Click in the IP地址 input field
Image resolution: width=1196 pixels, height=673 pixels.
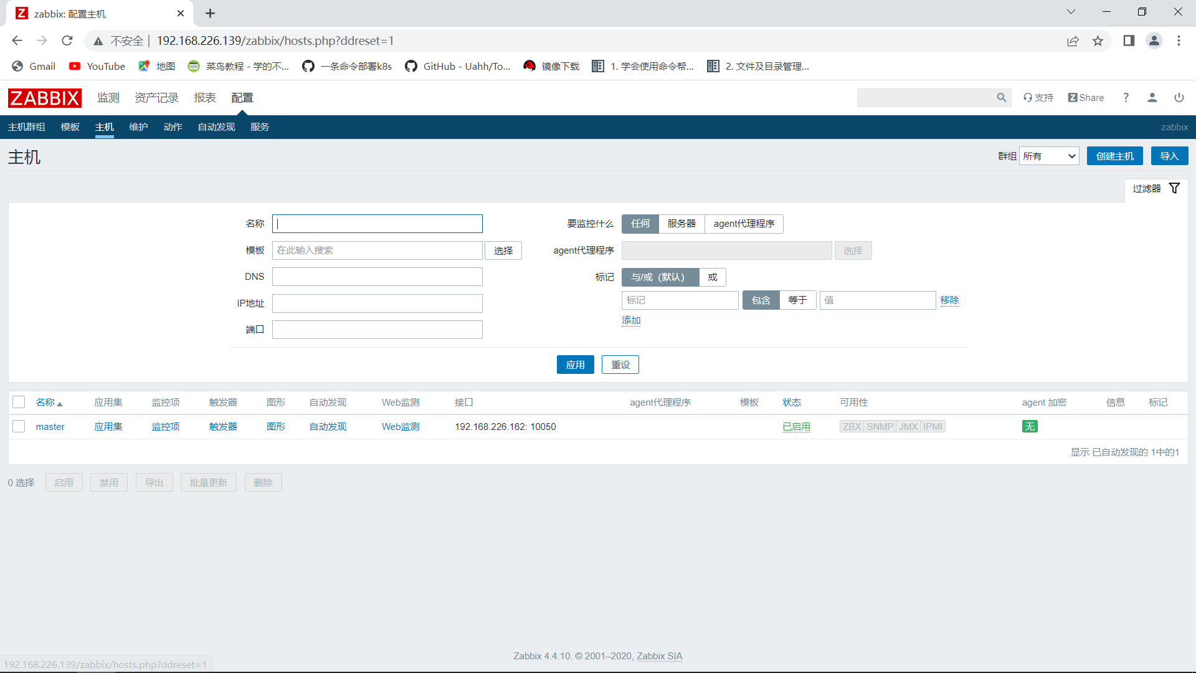point(377,303)
